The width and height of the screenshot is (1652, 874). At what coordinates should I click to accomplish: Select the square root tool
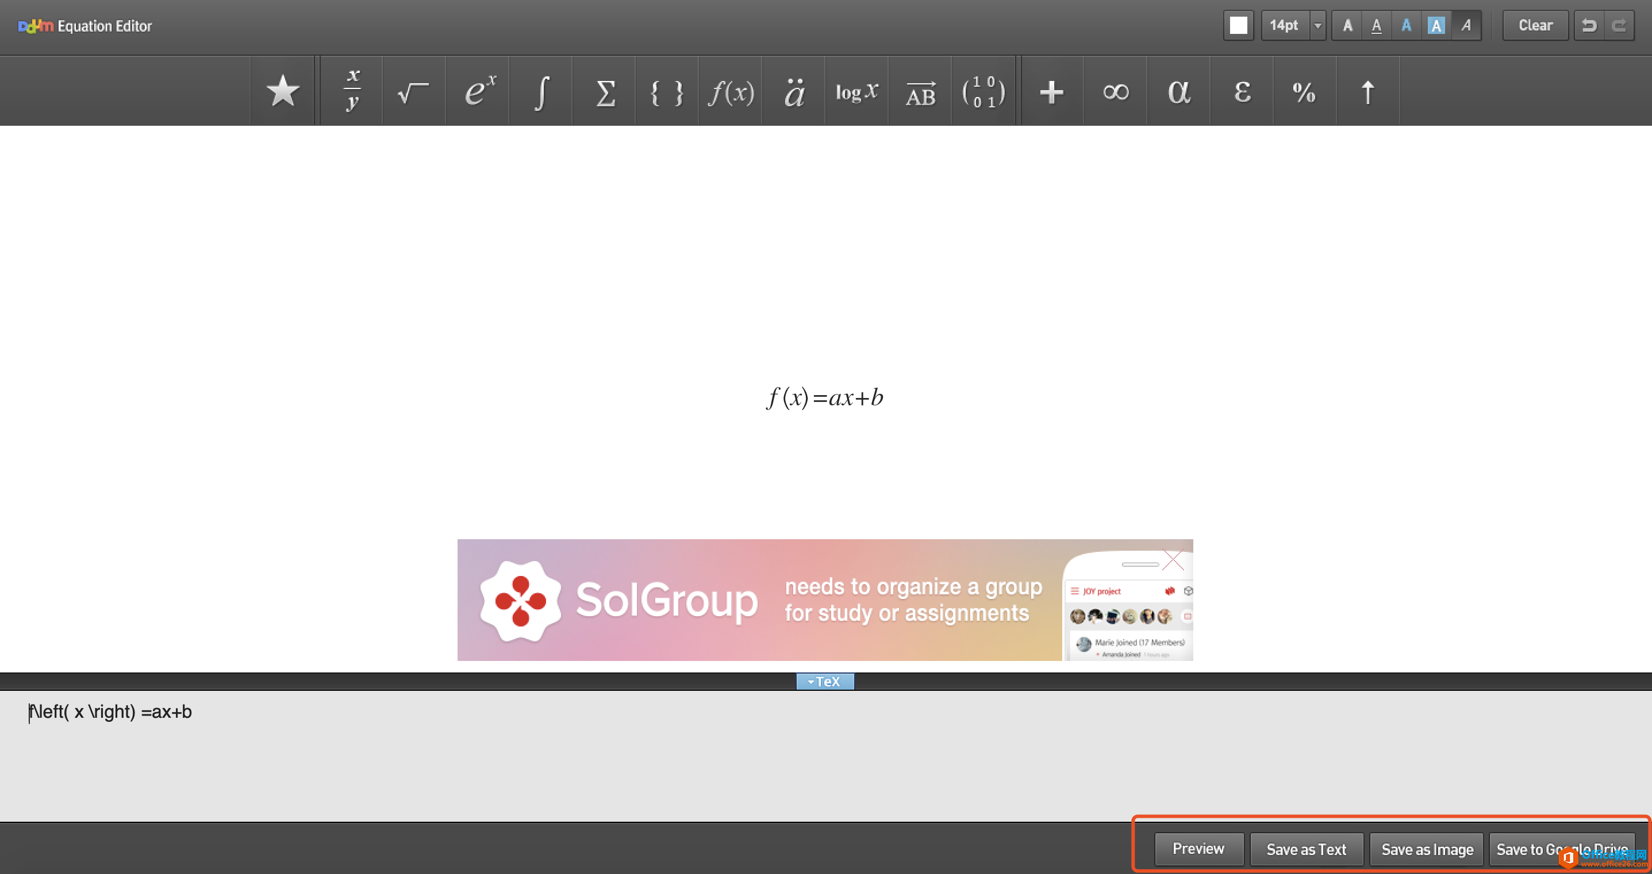(415, 90)
